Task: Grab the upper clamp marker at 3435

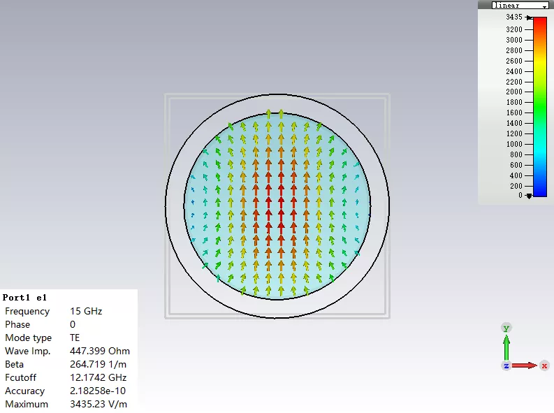Action: 529,17
